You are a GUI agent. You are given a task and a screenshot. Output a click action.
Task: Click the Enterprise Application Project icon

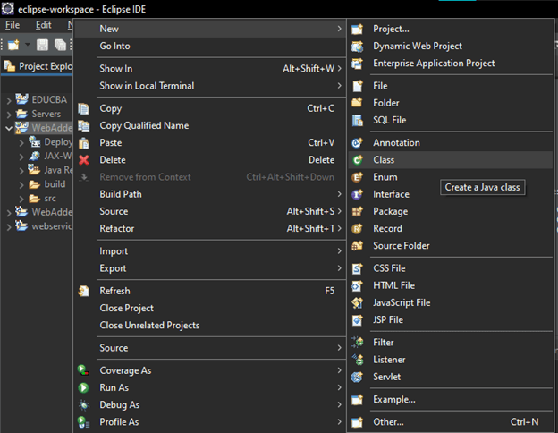click(357, 64)
